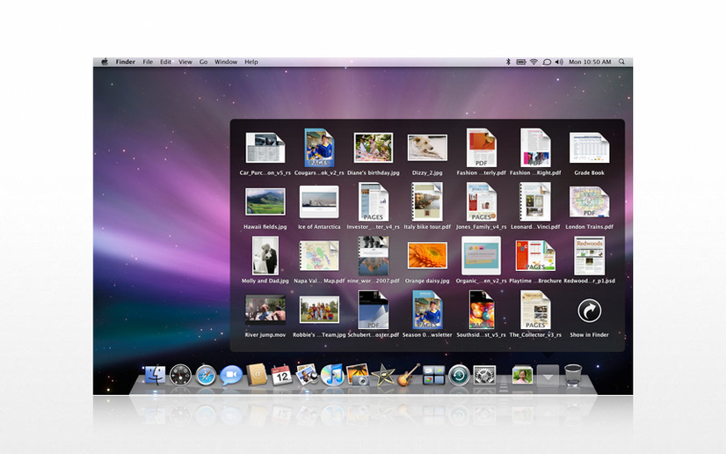
Task: Click the Wi-Fi status menu icon
Action: pos(534,62)
